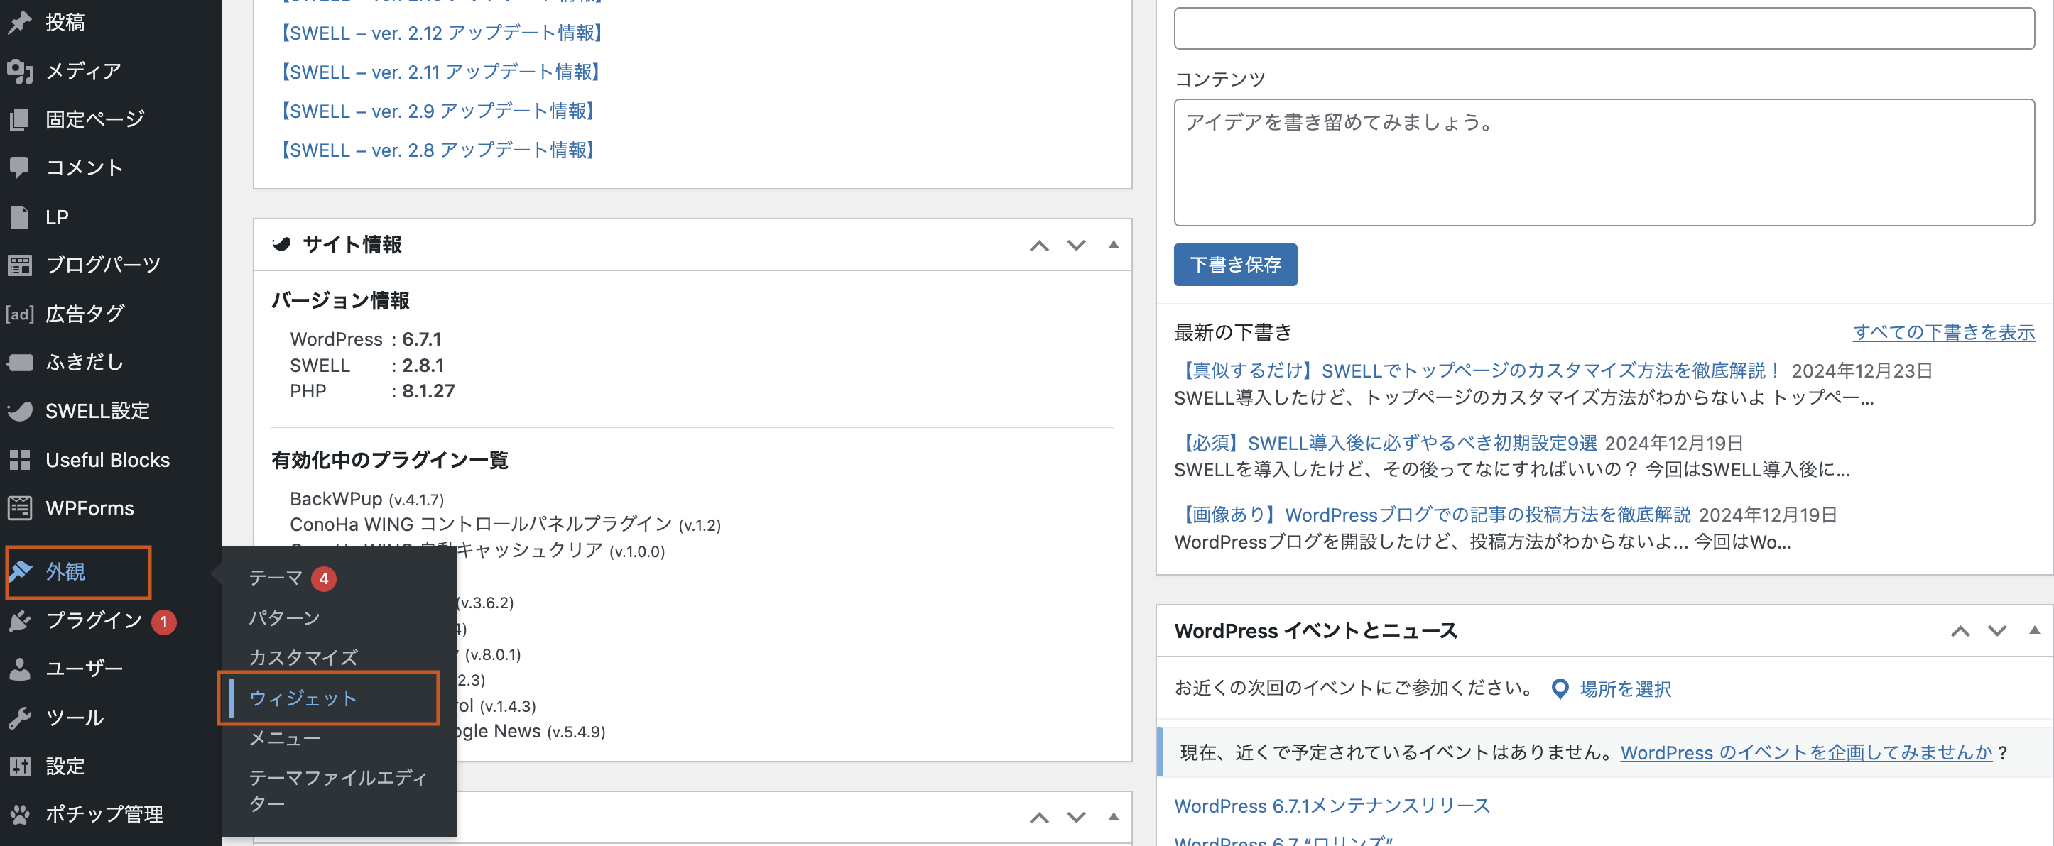This screenshot has width=2054, height=846.
Task: Click 場所を選択 link
Action: [x=1626, y=689]
